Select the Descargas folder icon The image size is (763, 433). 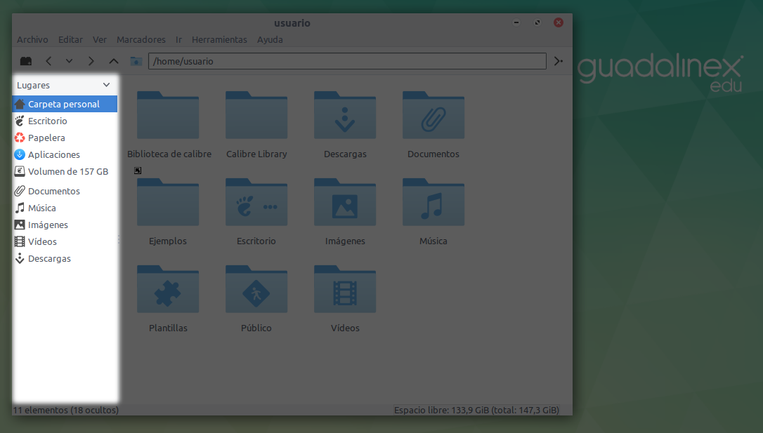pyautogui.click(x=345, y=115)
